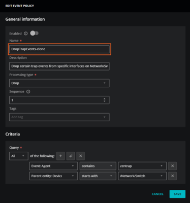
Task: Change the starts with operator dropdown
Action: coord(98,176)
